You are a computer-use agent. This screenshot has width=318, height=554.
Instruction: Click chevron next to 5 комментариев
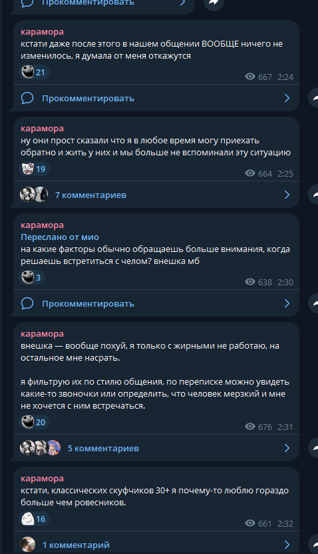click(287, 448)
